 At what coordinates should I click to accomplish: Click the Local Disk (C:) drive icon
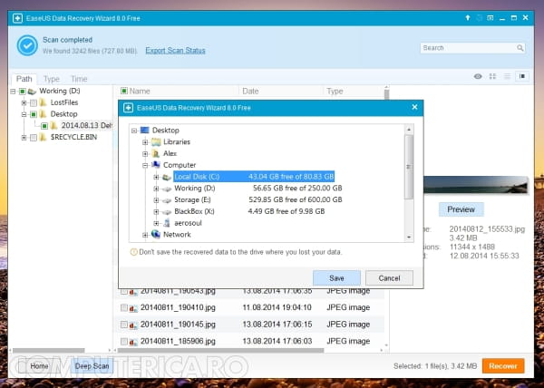click(167, 177)
